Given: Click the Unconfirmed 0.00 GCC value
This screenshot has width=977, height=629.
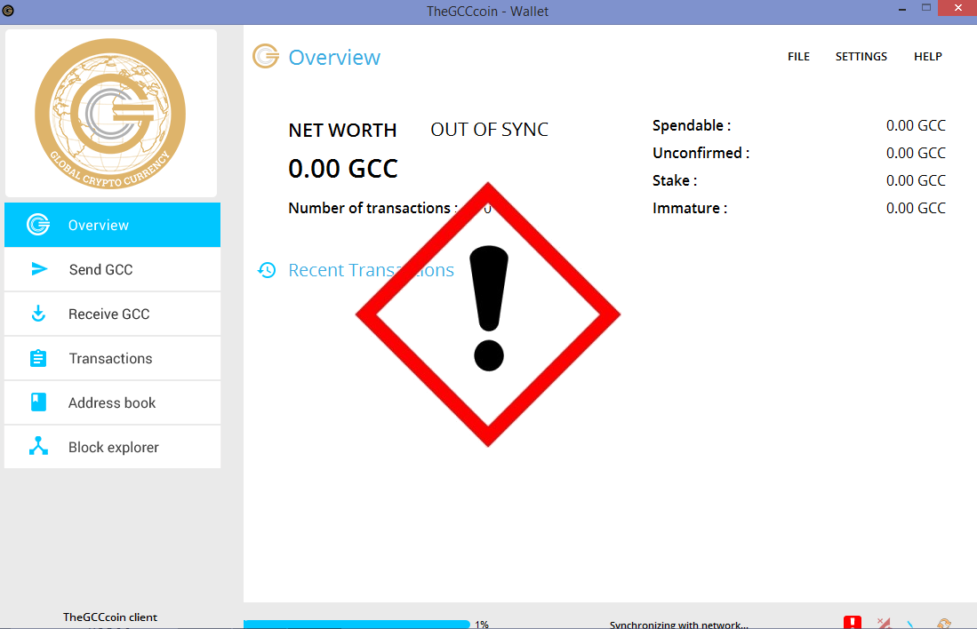Looking at the screenshot, I should [916, 153].
